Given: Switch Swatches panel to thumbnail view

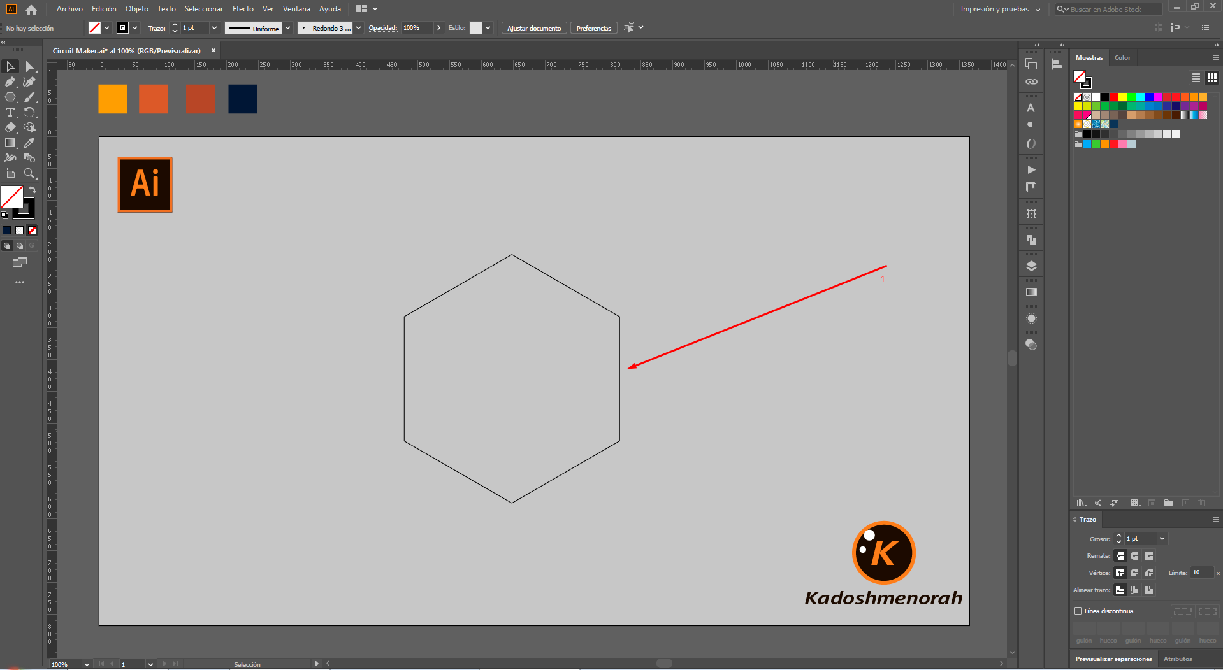Looking at the screenshot, I should click(x=1212, y=78).
